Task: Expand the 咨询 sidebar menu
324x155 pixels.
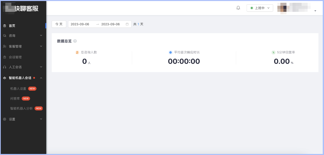Action: pyautogui.click(x=23, y=36)
